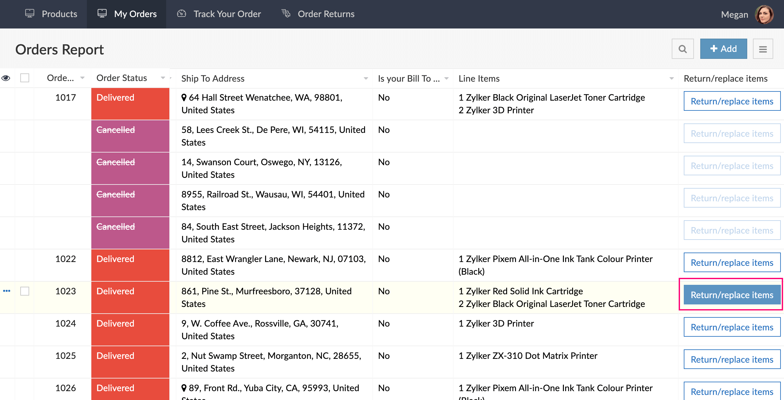
Task: Click the Add button
Action: click(723, 49)
